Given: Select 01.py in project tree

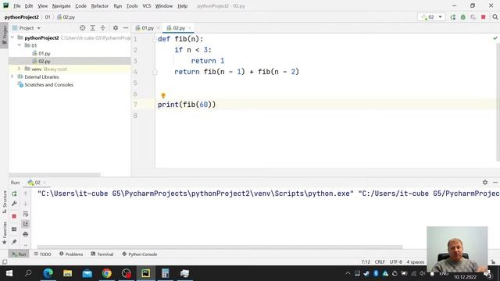Looking at the screenshot, I should click(x=45, y=54).
